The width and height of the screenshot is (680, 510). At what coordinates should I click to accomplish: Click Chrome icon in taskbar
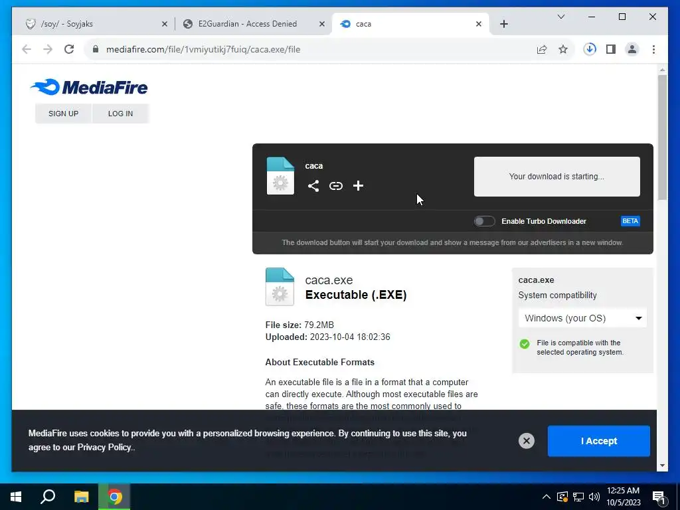tap(114, 497)
